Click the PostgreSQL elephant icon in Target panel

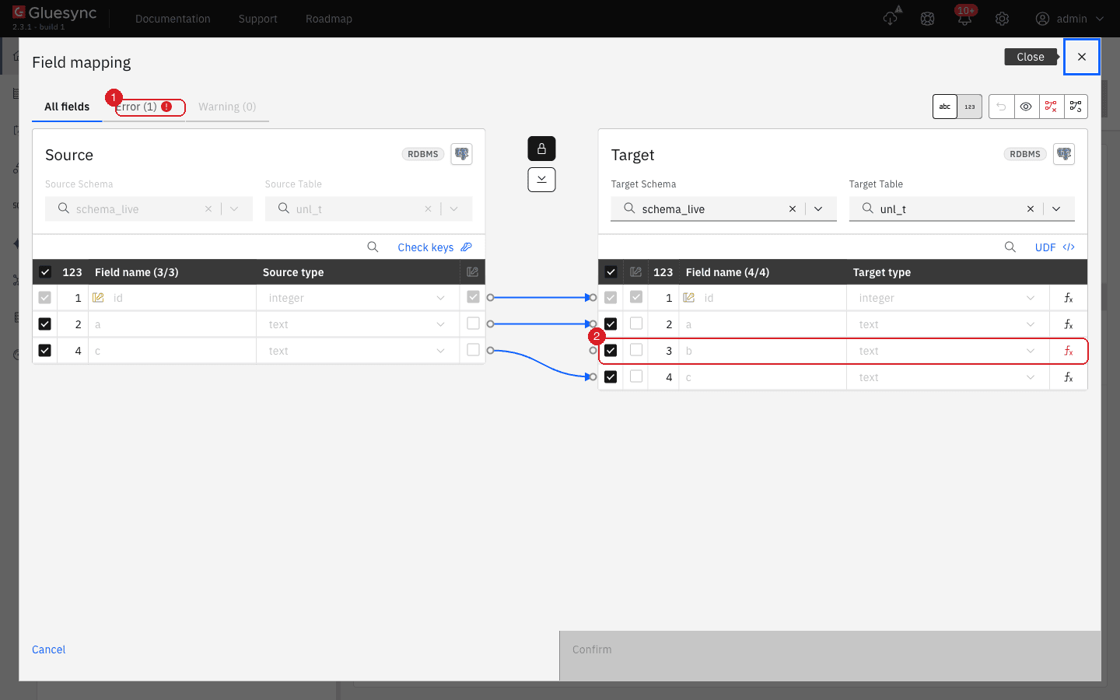(1064, 154)
